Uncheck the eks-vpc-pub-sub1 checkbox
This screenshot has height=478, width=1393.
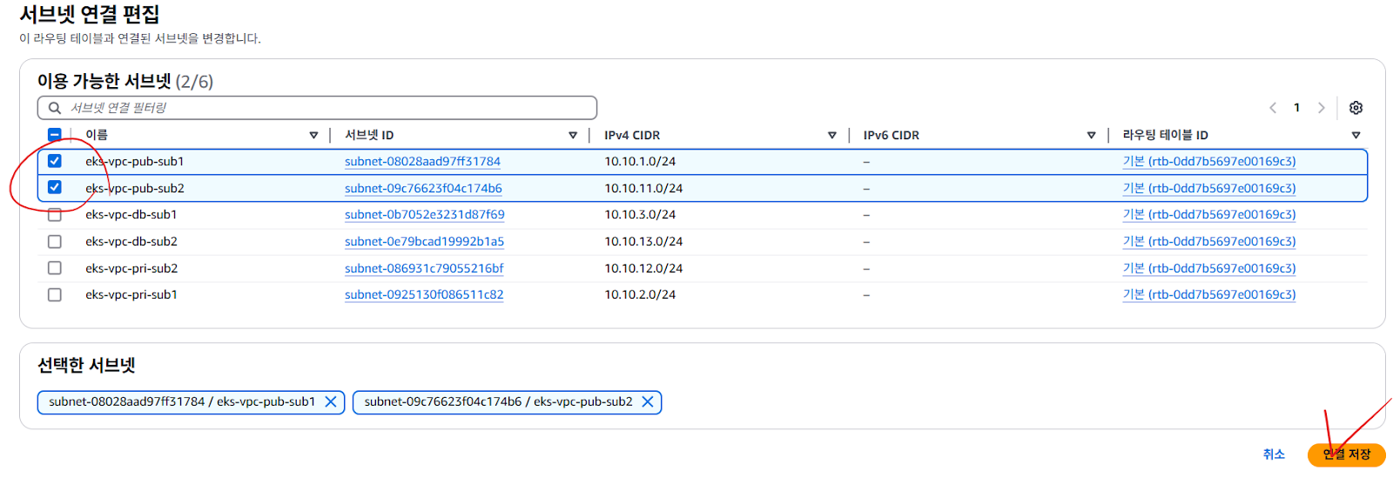click(54, 161)
